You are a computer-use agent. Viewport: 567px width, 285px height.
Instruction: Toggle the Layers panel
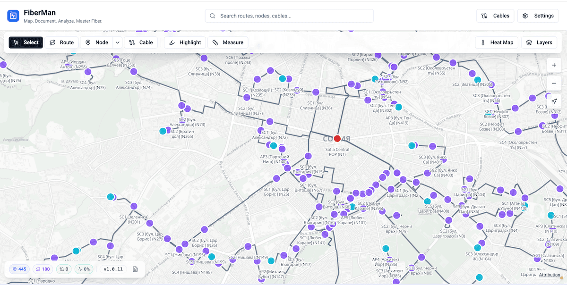click(539, 42)
